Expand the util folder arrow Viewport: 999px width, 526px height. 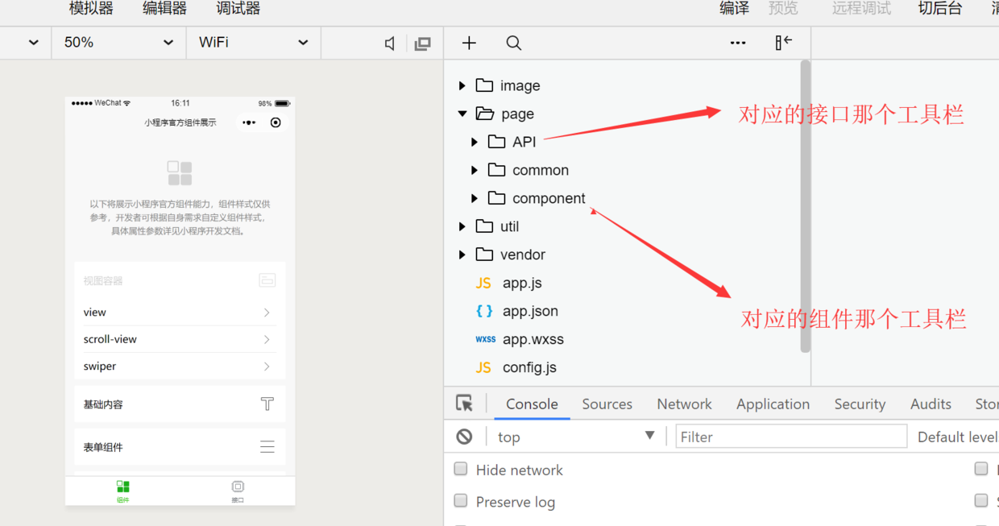tap(462, 226)
